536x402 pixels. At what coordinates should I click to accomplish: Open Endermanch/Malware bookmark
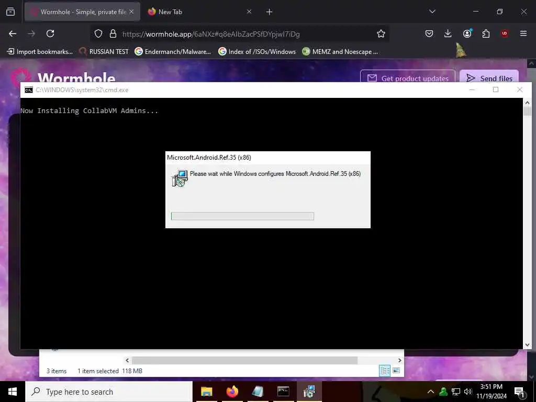(173, 52)
